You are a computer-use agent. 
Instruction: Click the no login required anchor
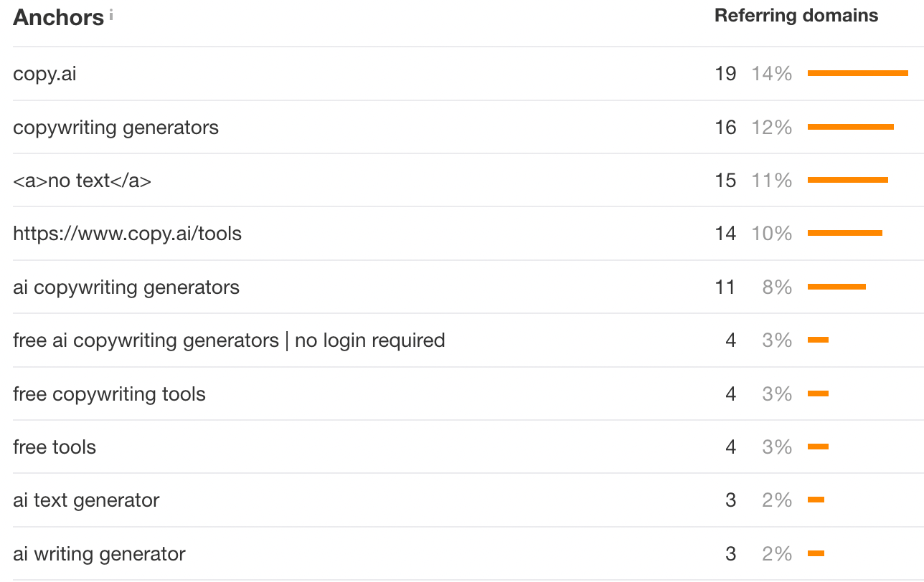pyautogui.click(x=229, y=340)
